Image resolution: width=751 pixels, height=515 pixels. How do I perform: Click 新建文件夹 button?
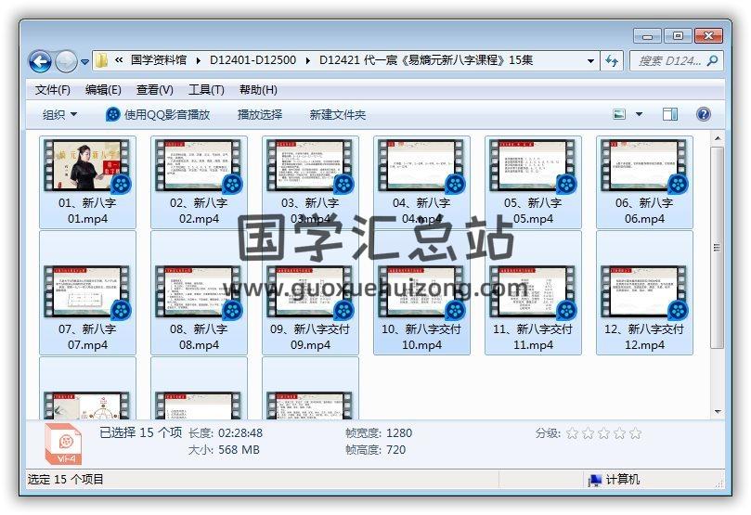[x=338, y=114]
